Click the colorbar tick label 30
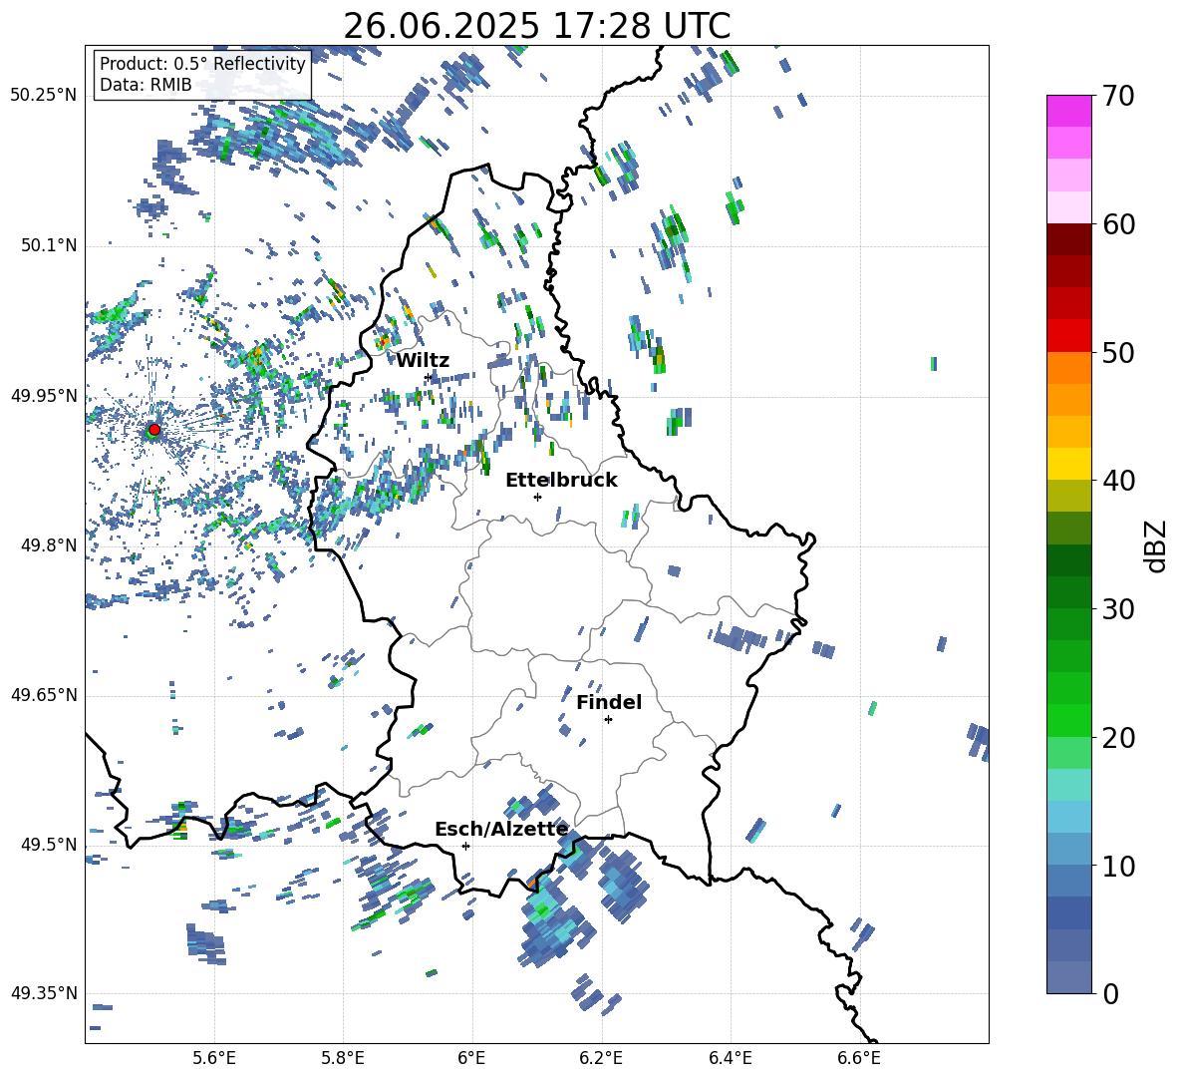 [1118, 609]
